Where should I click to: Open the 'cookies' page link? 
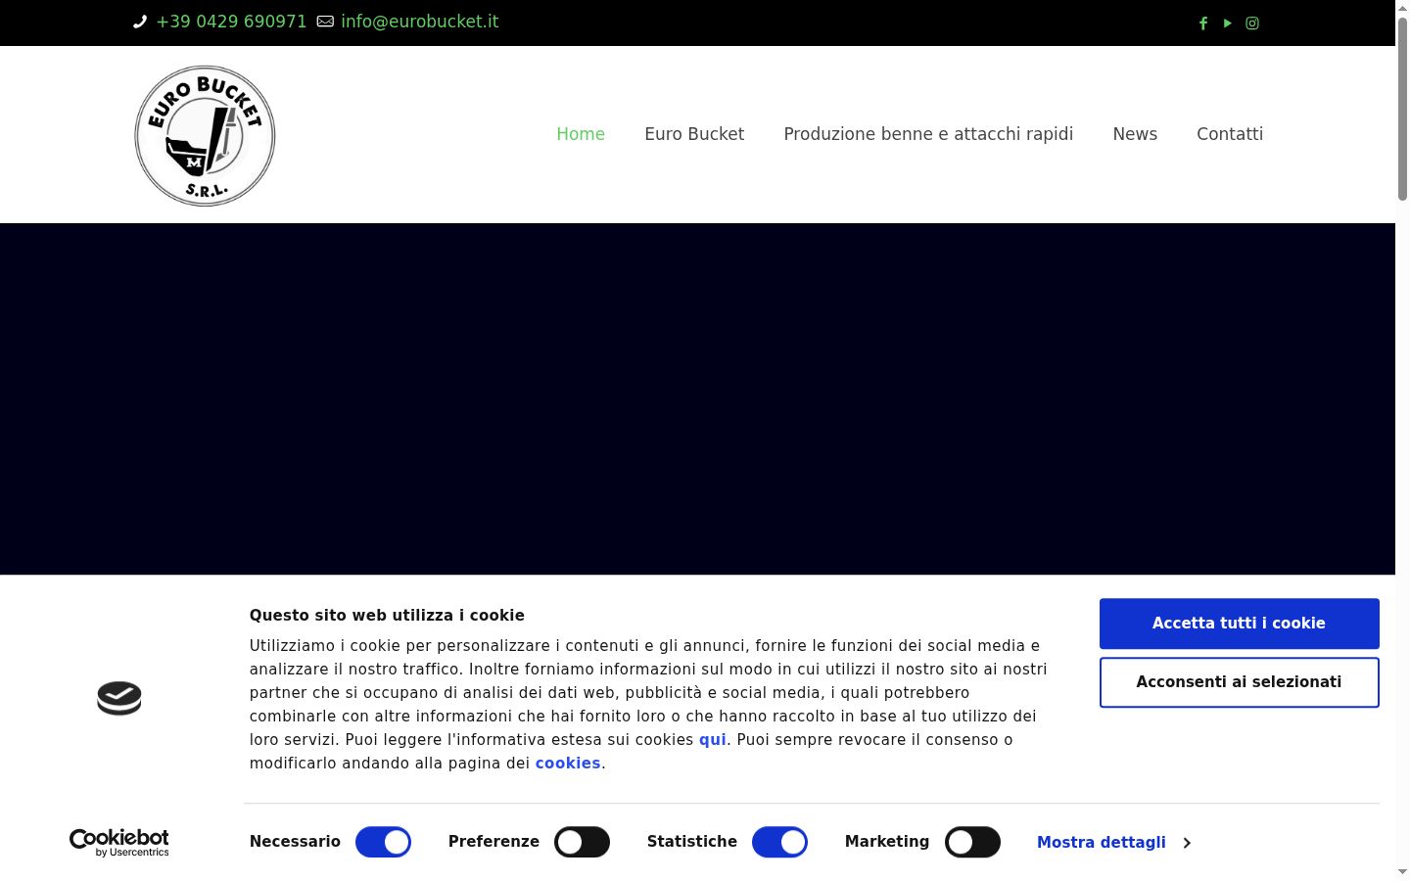pos(568,764)
